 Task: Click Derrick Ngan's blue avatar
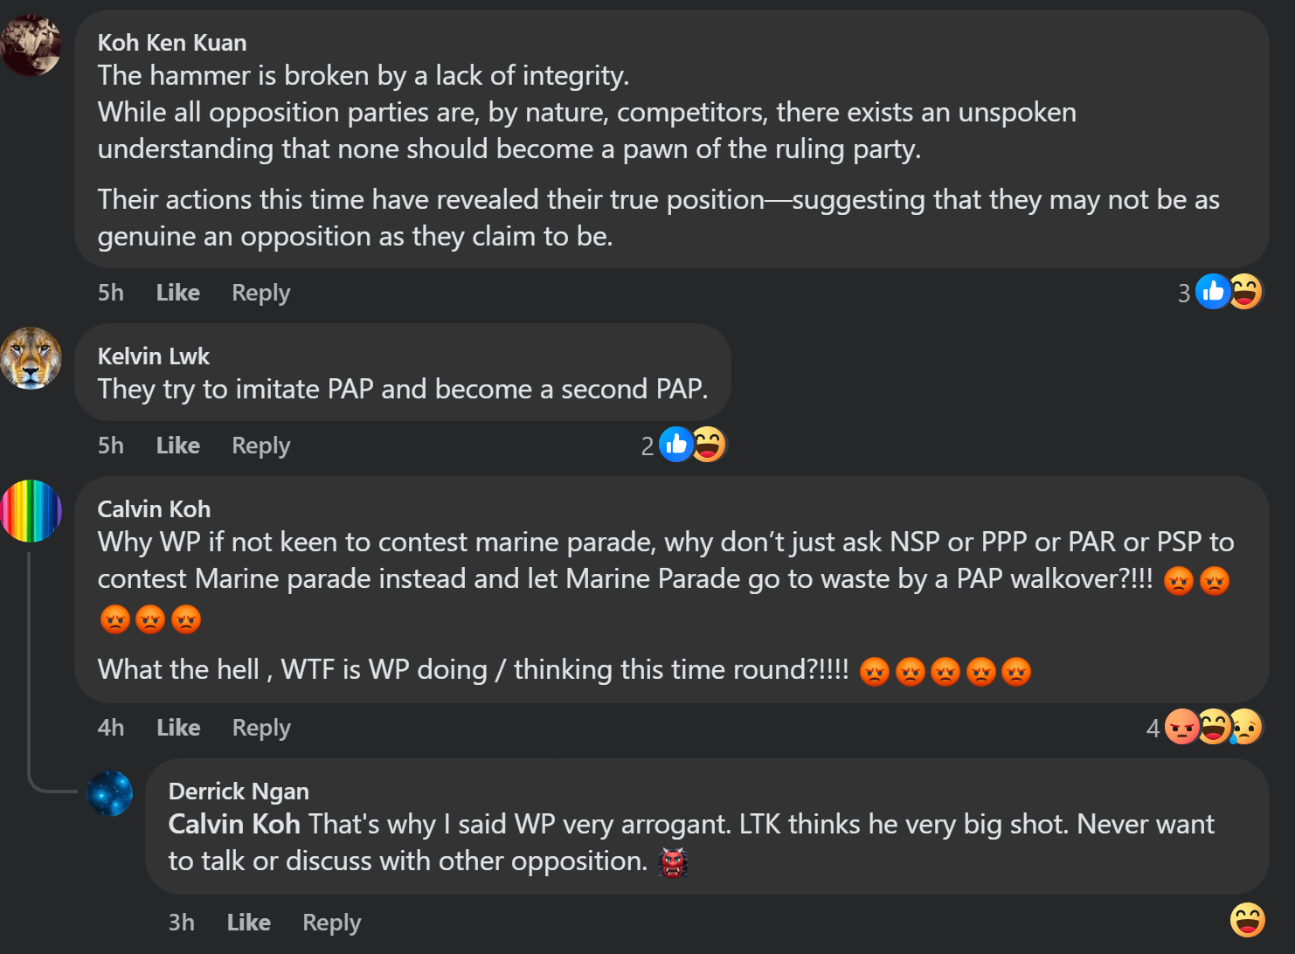(x=110, y=793)
